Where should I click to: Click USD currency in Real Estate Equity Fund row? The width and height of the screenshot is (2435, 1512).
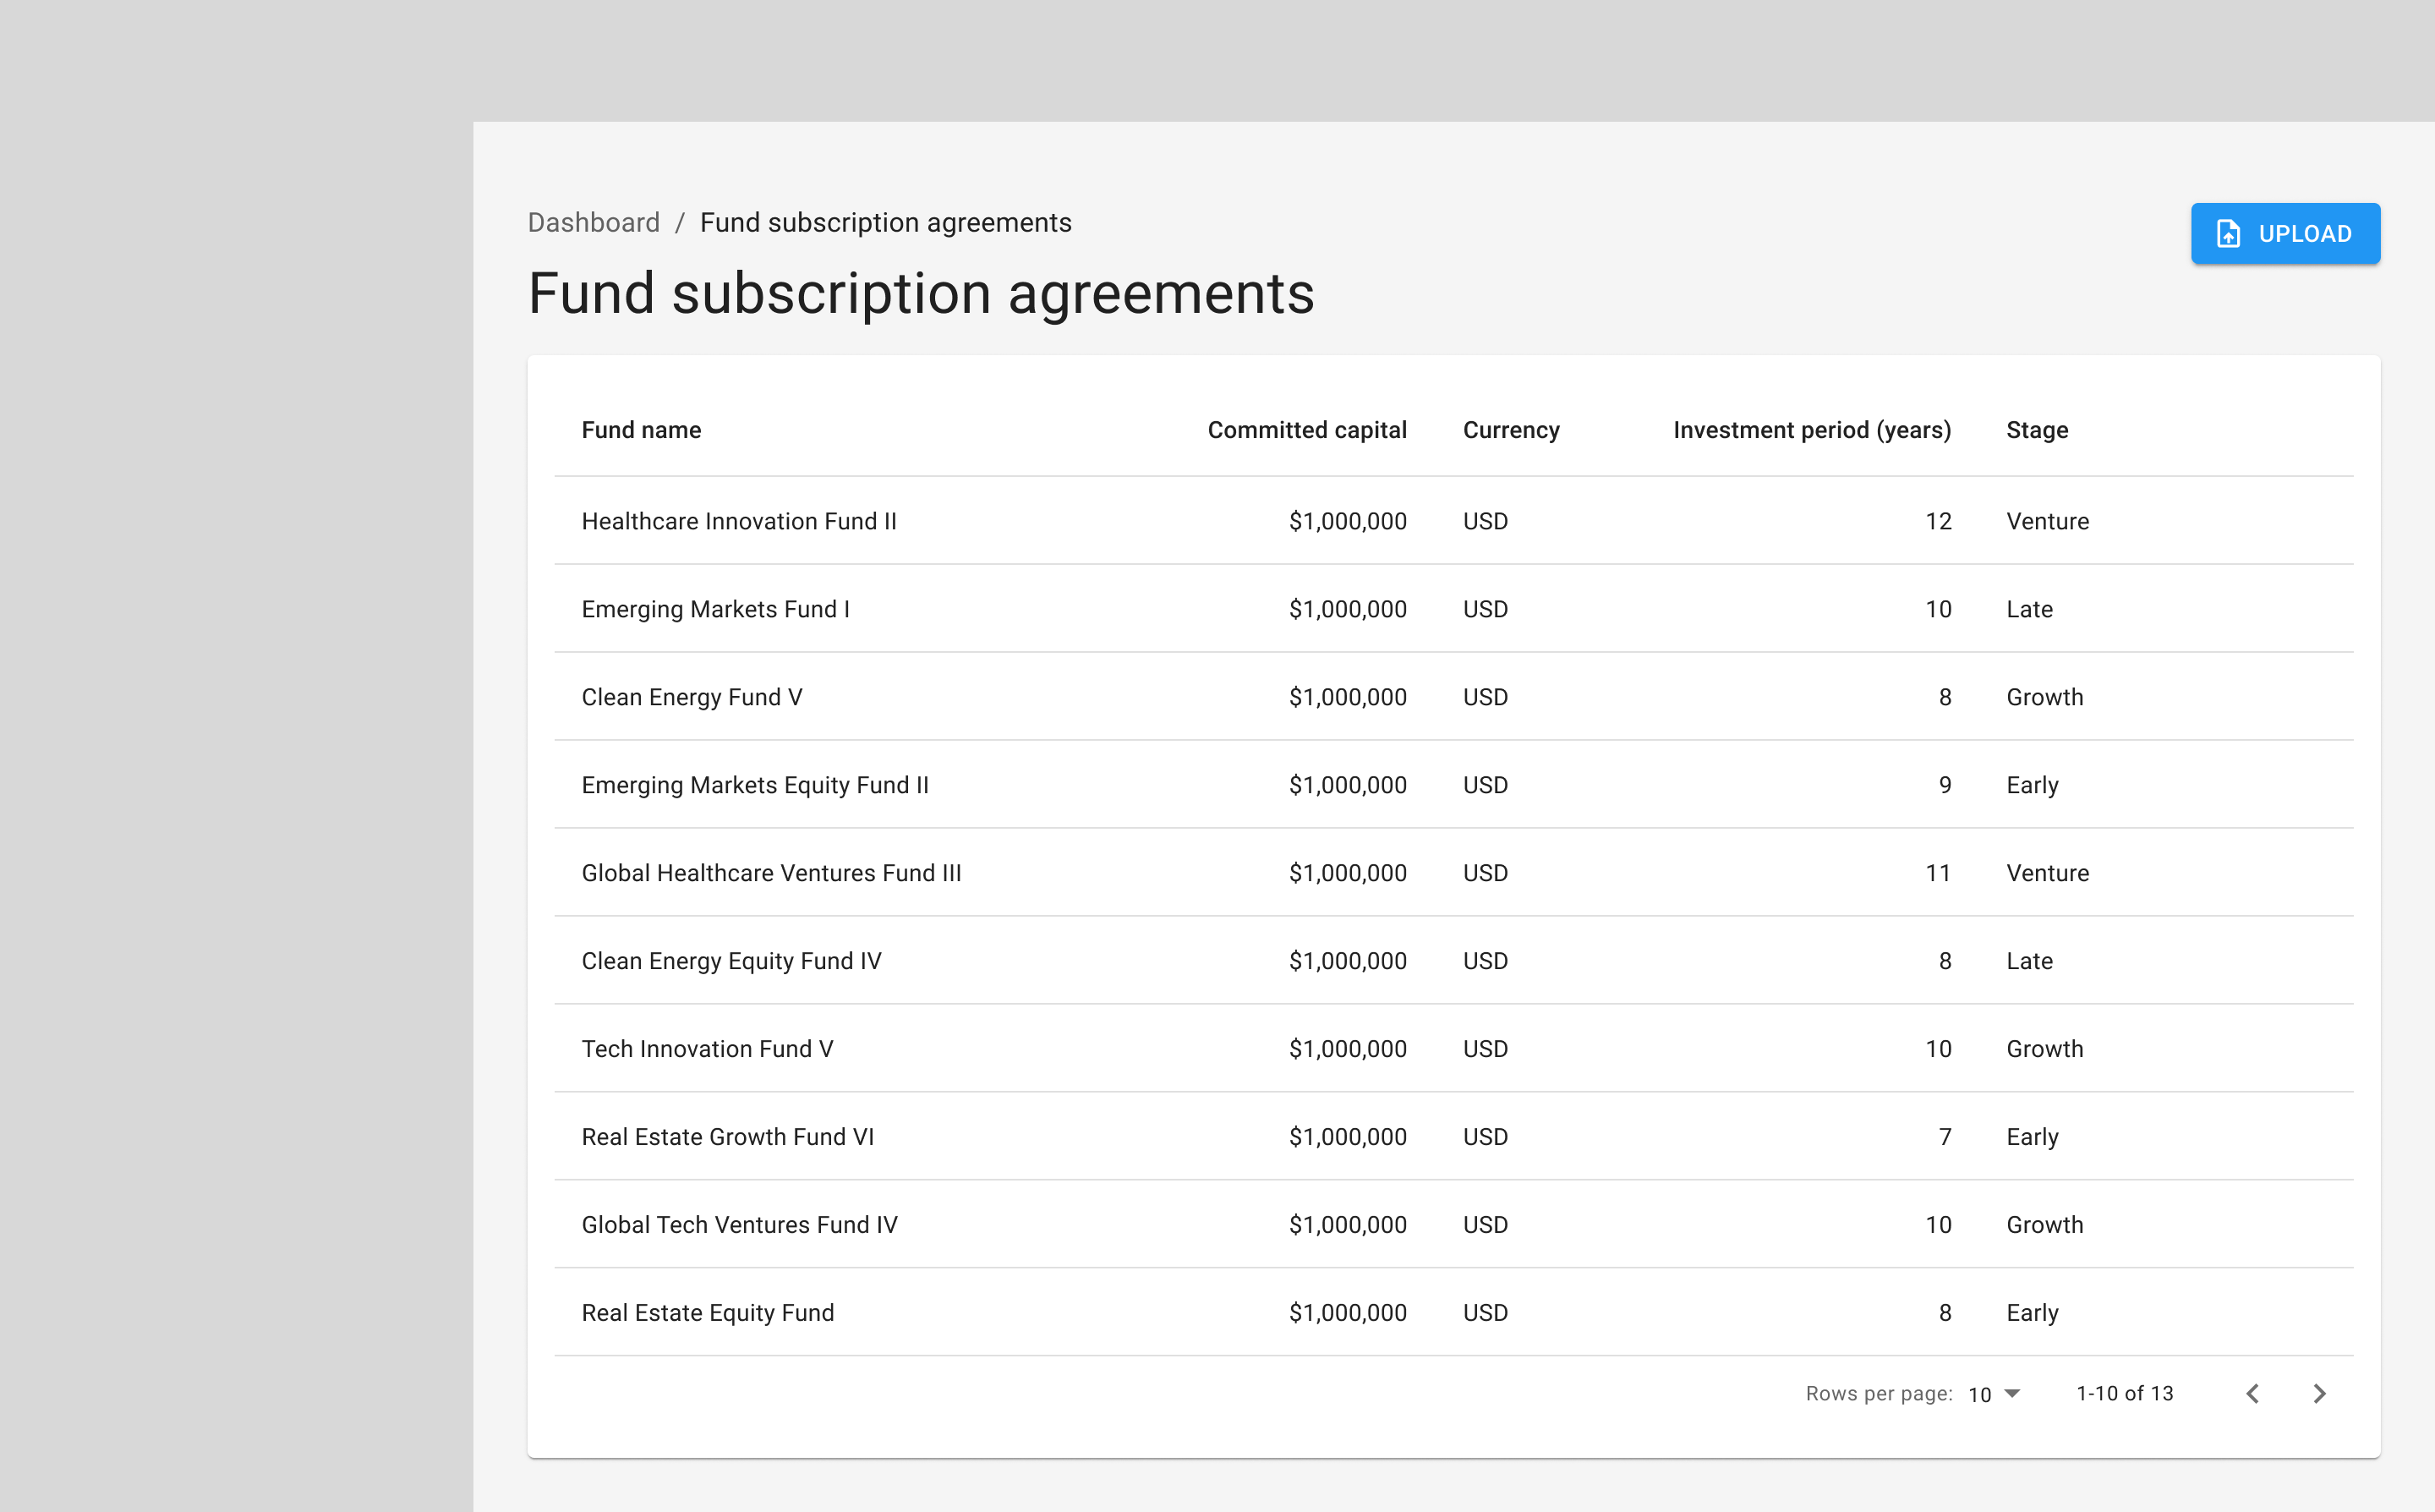coord(1486,1313)
